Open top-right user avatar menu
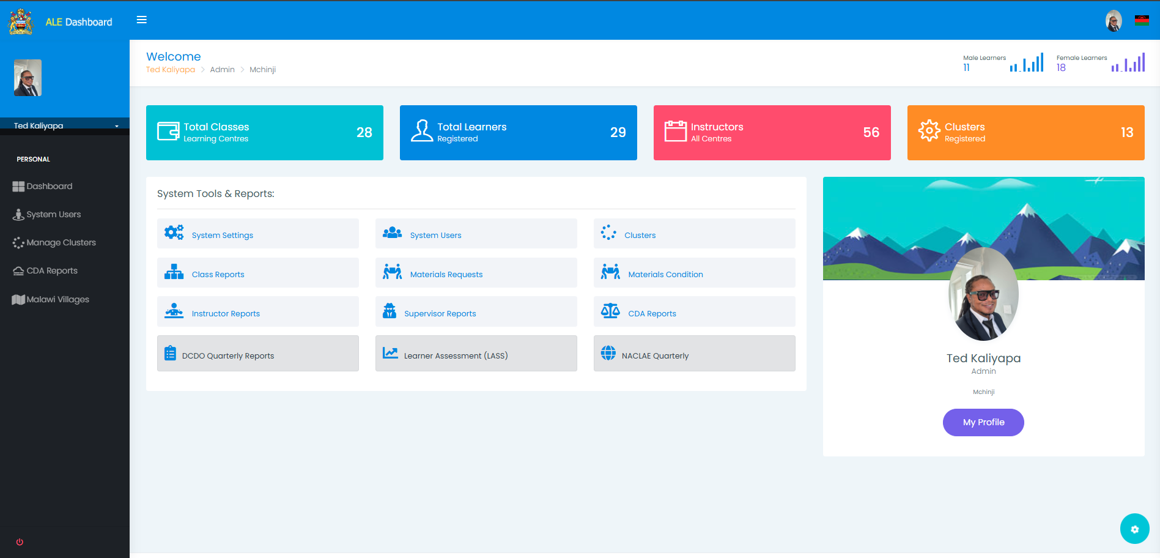The height and width of the screenshot is (558, 1160). point(1114,21)
